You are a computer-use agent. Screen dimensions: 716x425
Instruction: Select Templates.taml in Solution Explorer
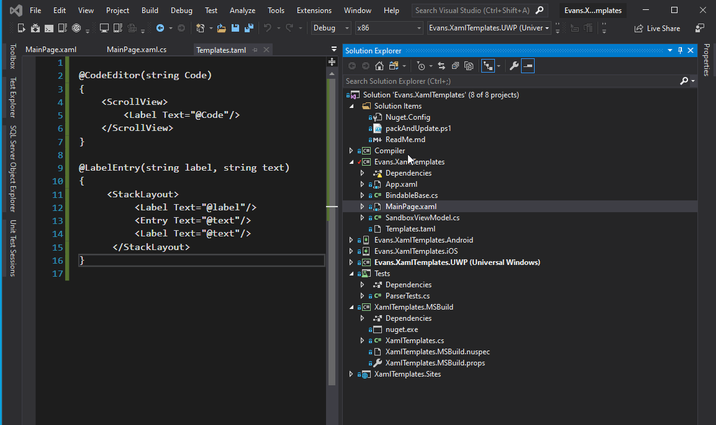click(410, 229)
